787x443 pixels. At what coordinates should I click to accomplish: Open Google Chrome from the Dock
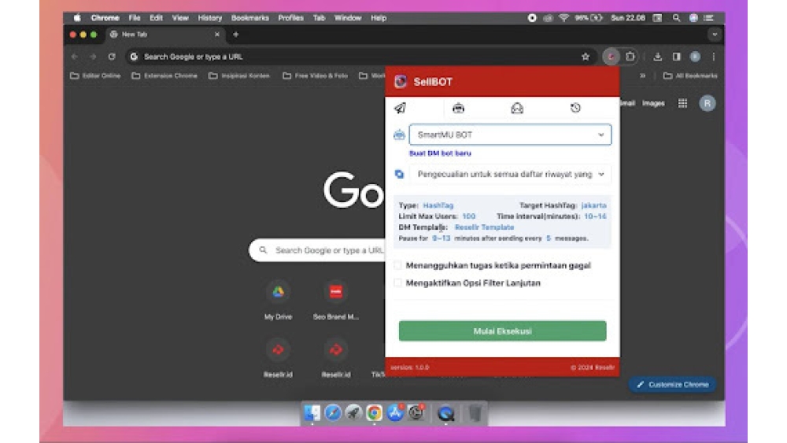click(374, 413)
